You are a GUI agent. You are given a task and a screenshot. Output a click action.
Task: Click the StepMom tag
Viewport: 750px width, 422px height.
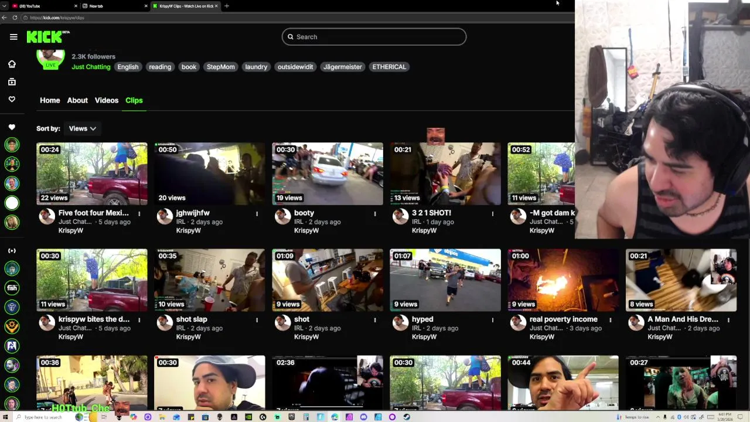click(x=221, y=67)
